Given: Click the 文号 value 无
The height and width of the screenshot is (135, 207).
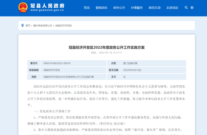Looking at the screenshot, I should [x=124, y=77].
